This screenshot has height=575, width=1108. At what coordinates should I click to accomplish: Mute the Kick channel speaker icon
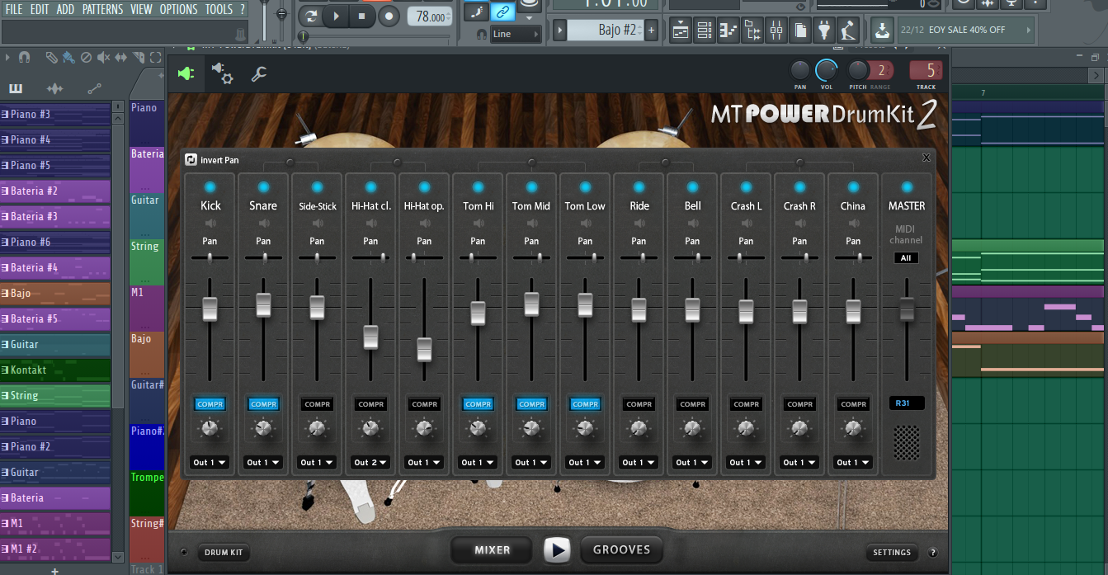[210, 223]
